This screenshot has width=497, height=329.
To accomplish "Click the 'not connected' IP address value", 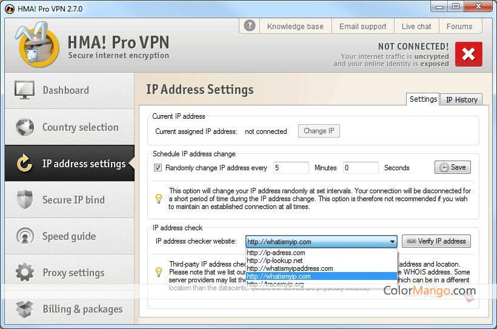I will point(265,131).
